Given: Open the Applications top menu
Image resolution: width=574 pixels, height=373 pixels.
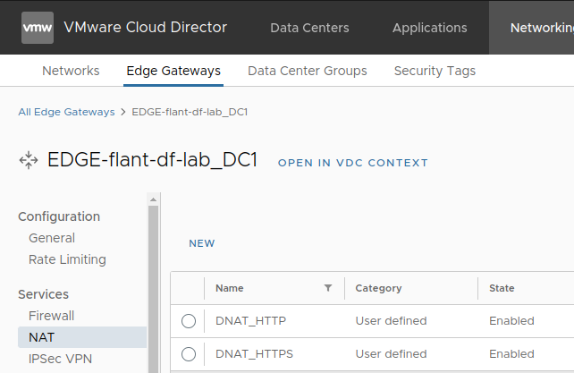Looking at the screenshot, I should [x=429, y=28].
